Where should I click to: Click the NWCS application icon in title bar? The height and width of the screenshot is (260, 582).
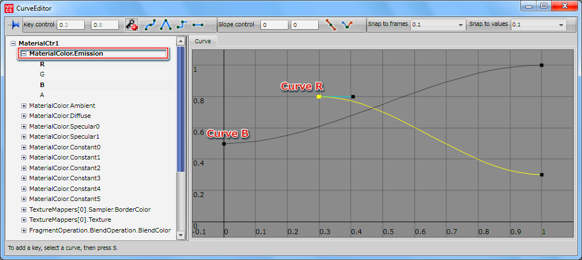pyautogui.click(x=9, y=7)
